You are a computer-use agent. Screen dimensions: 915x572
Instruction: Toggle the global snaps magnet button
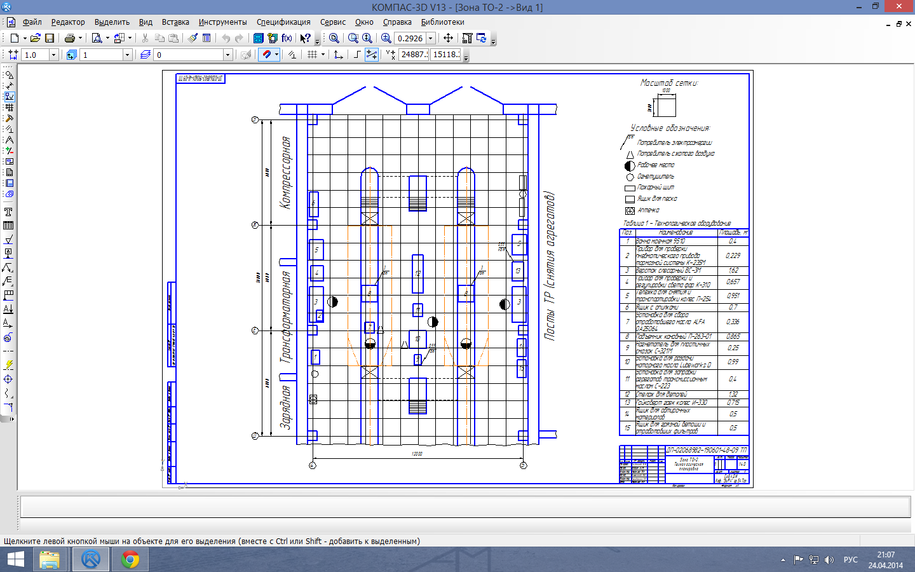pos(266,55)
